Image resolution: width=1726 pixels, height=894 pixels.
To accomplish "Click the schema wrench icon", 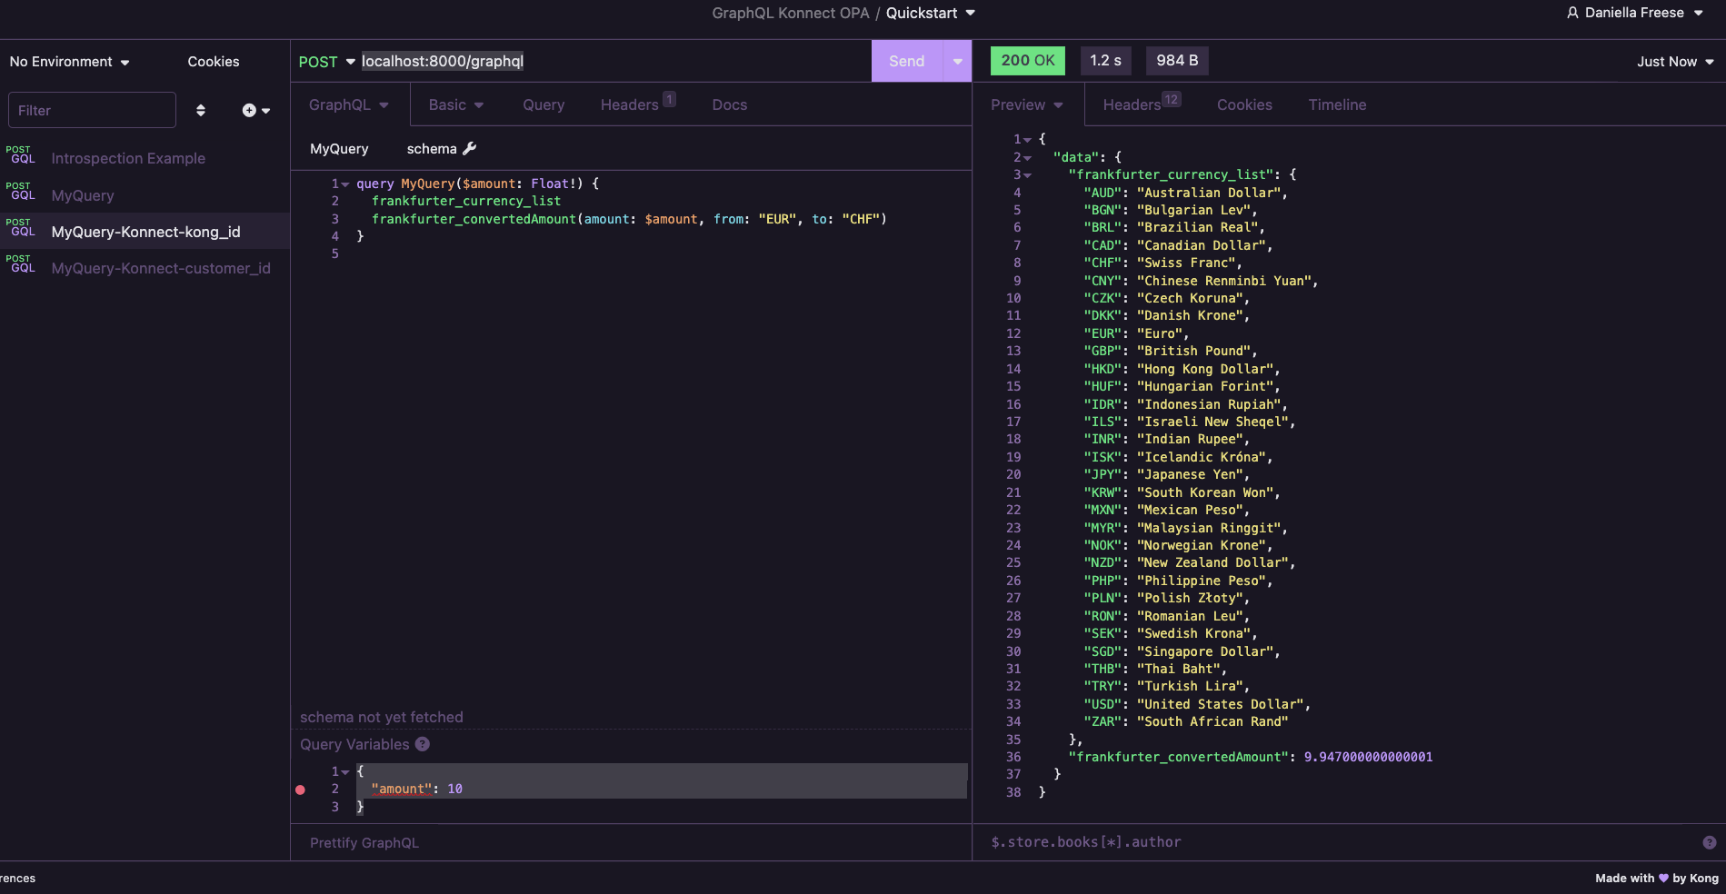I will pos(470,148).
